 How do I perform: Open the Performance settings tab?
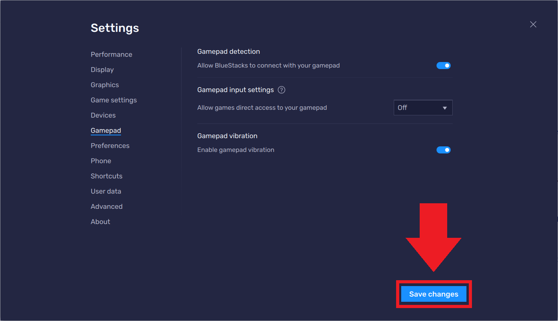tap(112, 55)
